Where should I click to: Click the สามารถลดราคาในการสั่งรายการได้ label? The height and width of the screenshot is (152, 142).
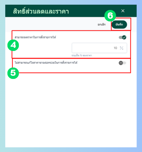click(35, 37)
